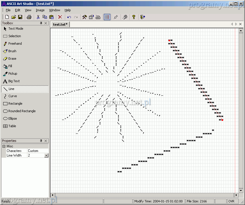Toggle pin on Properties panel
The height and width of the screenshot is (205, 245).
tap(41, 141)
